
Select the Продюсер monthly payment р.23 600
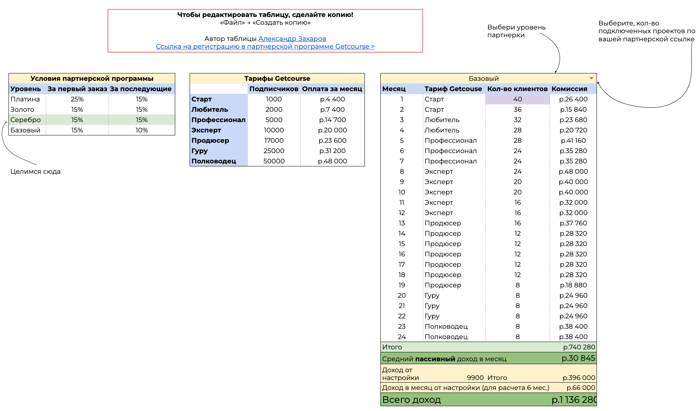332,141
